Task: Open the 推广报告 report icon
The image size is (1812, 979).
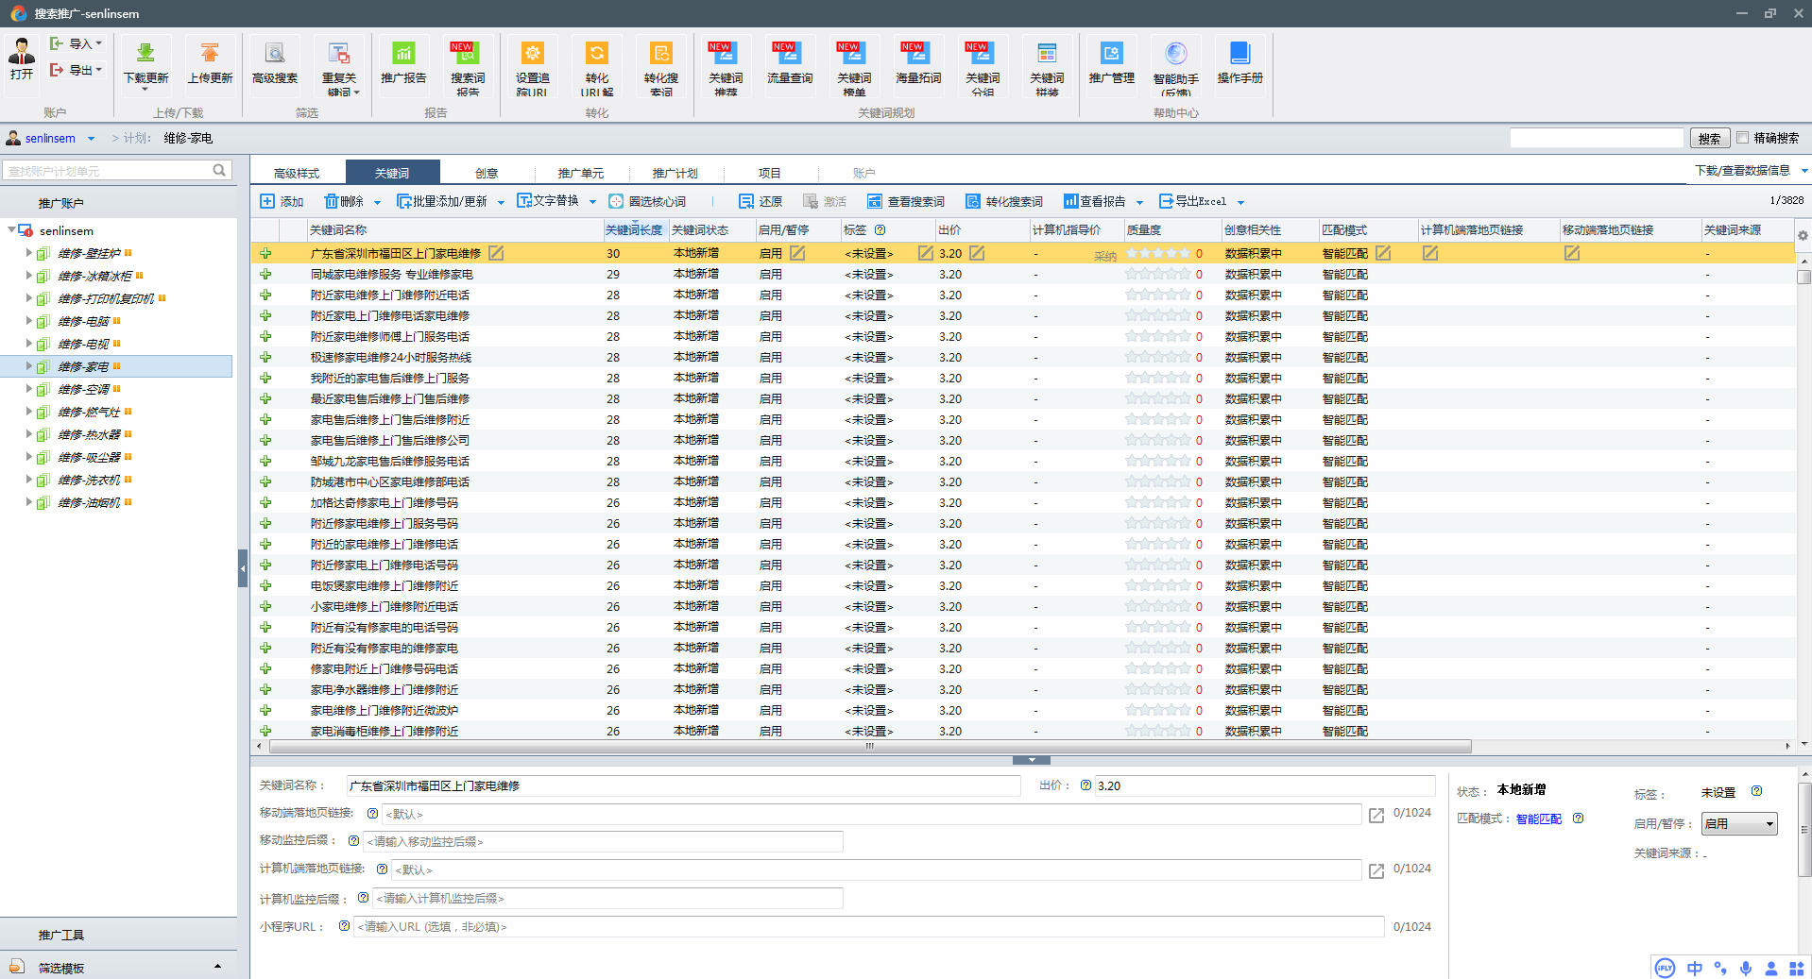Action: [403, 54]
